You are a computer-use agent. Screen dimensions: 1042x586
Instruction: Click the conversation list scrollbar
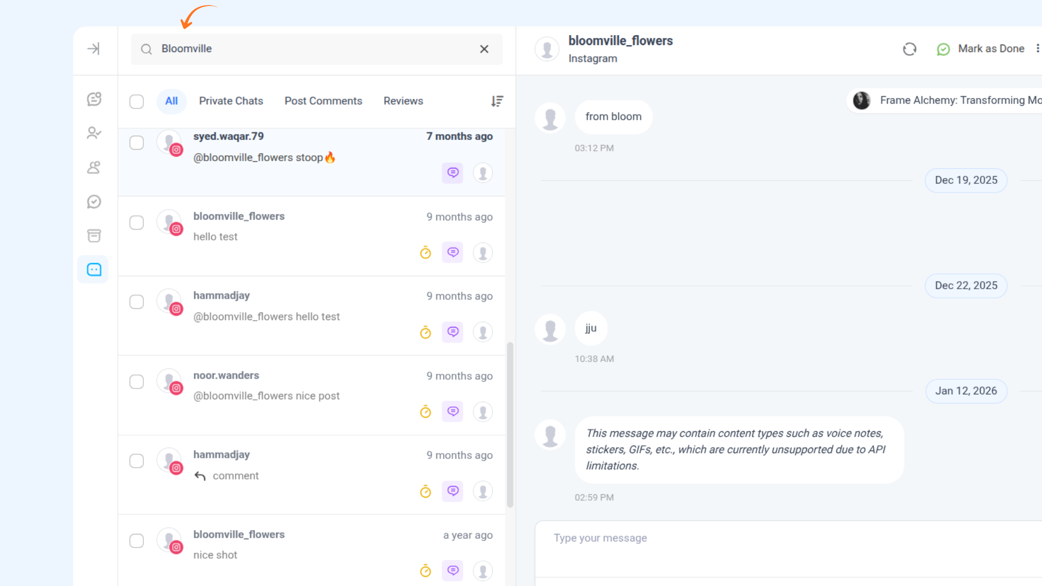[510, 424]
